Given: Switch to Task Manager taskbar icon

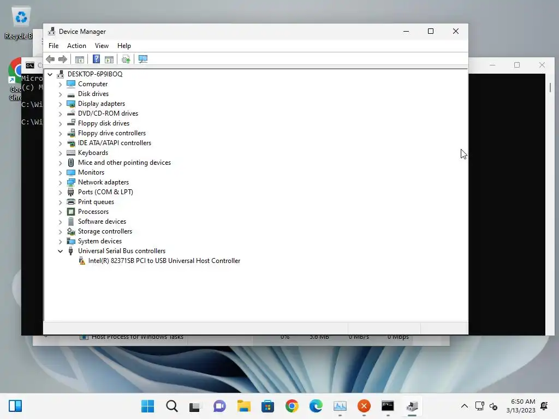Looking at the screenshot, I should (x=340, y=406).
